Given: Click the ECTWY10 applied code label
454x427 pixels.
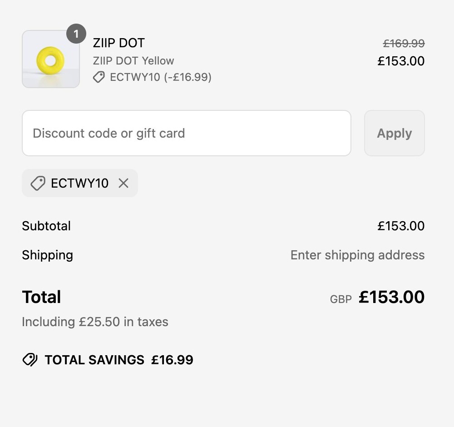Looking at the screenshot, I should [79, 183].
